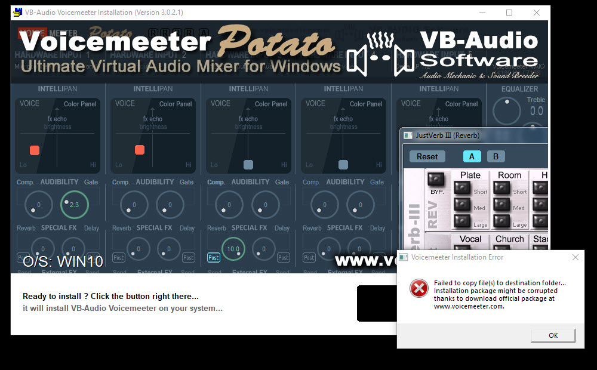Close the Voicemeeter Installation Error dialog

[576, 257]
